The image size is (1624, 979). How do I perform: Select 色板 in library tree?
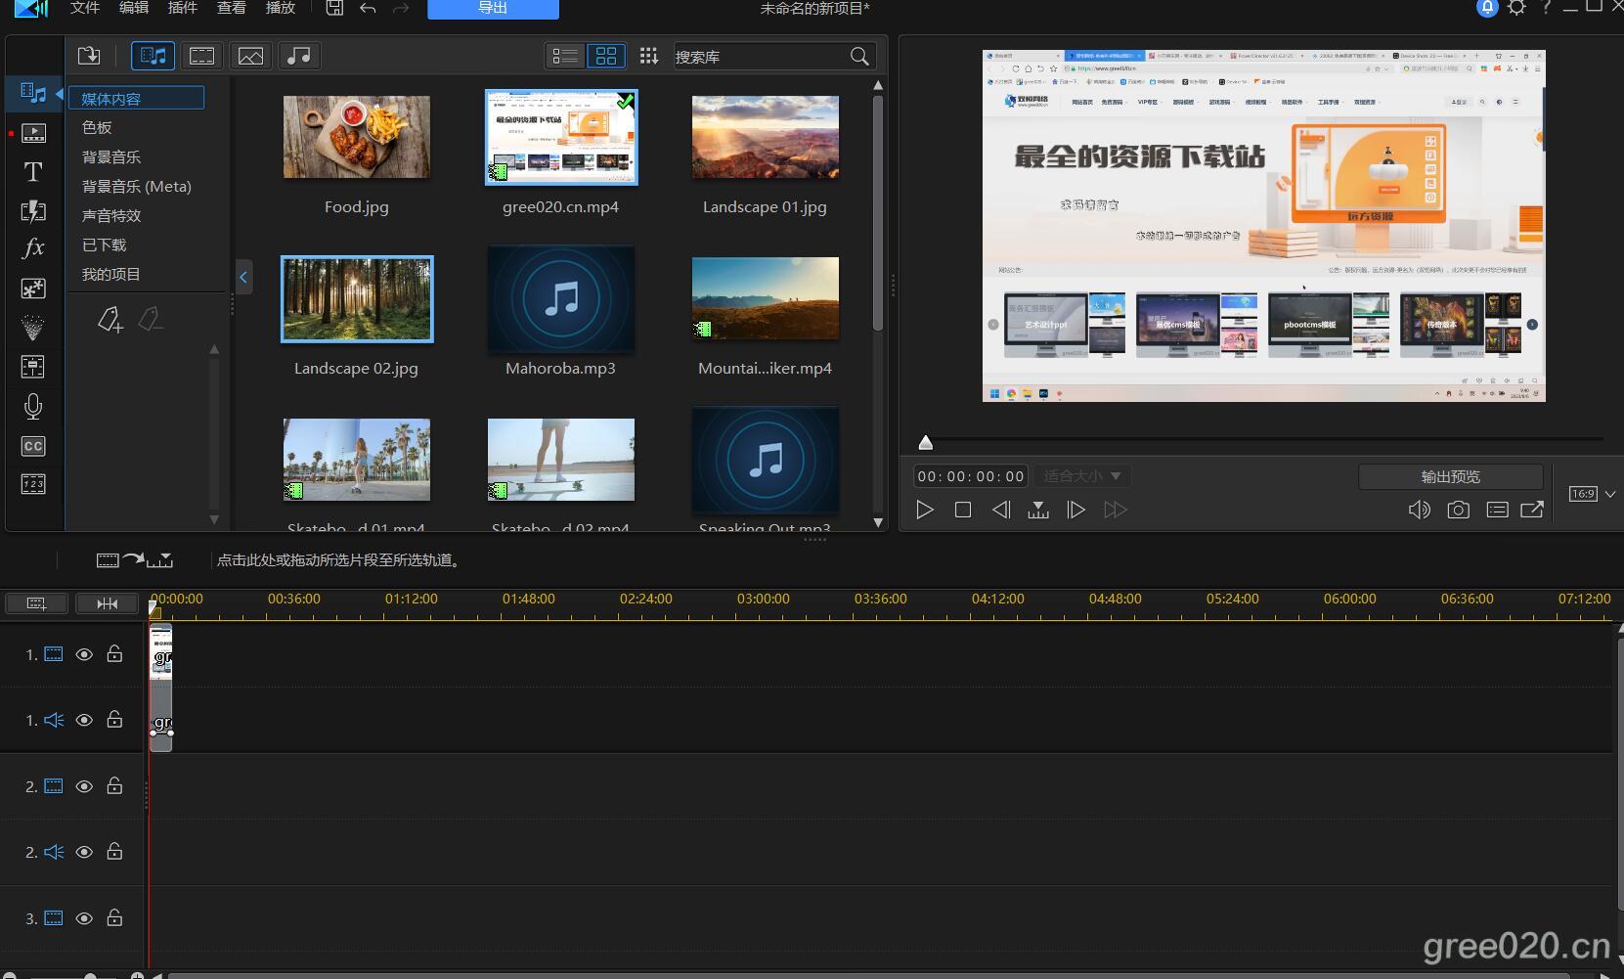pos(97,127)
